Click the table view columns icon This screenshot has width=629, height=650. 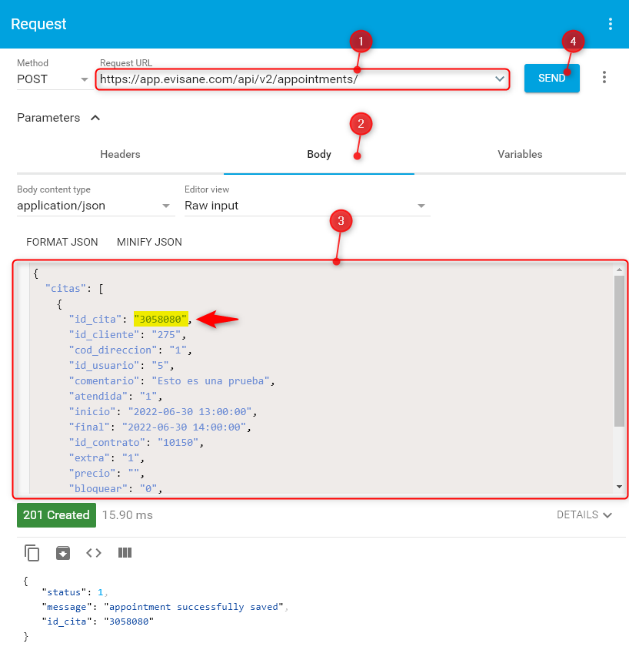point(125,552)
